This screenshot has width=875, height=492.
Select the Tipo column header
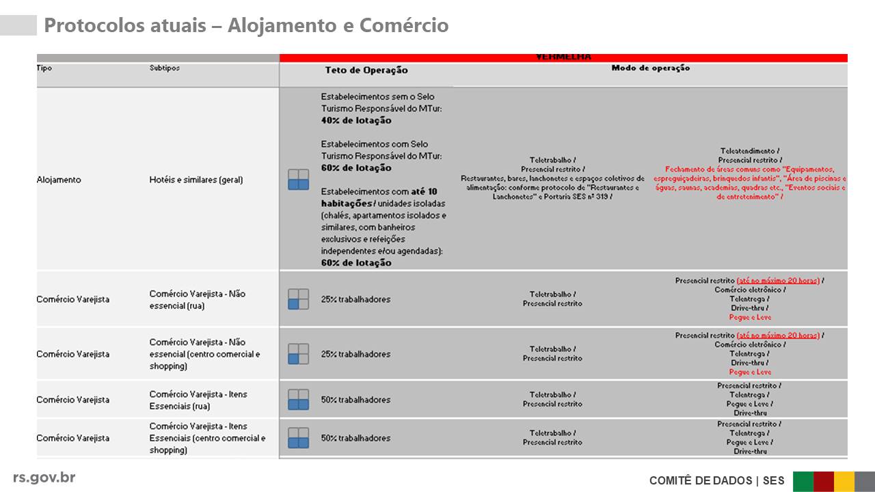(44, 68)
